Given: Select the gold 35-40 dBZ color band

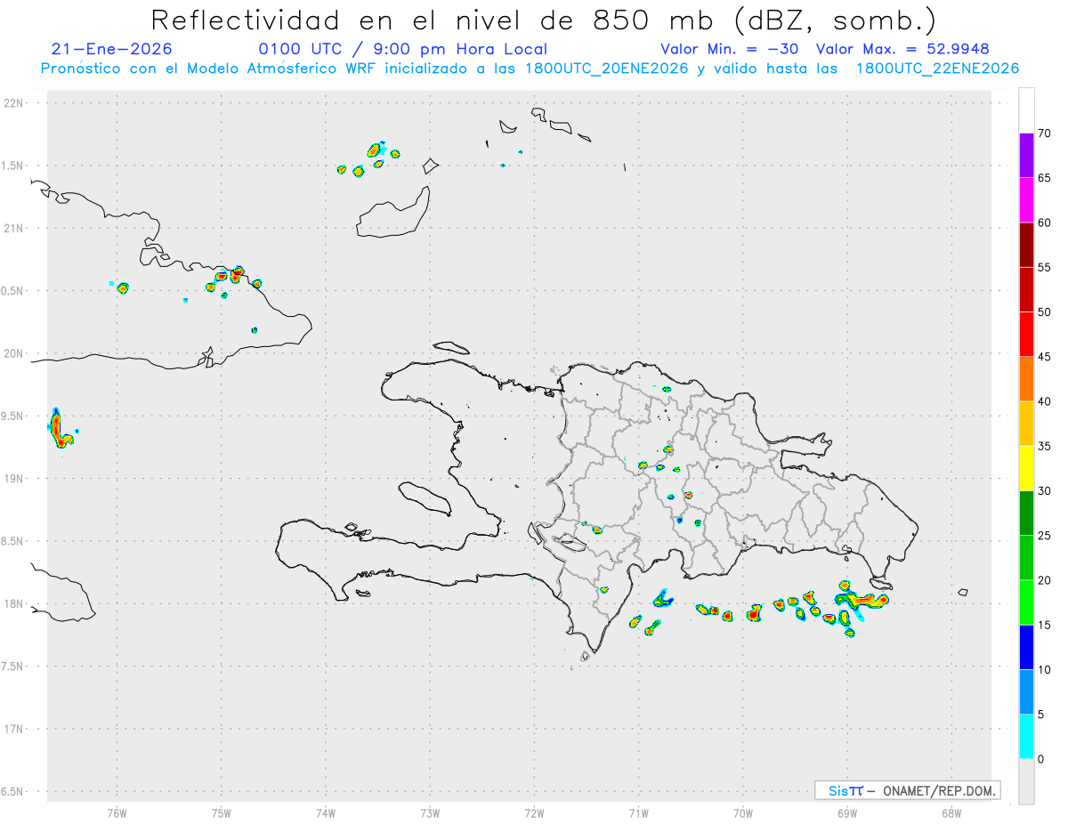Looking at the screenshot, I should pyautogui.click(x=1026, y=424).
